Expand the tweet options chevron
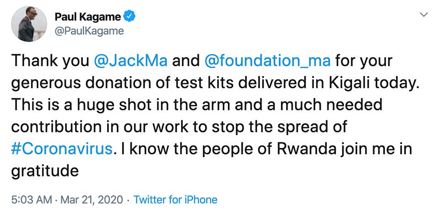Image resolution: width=439 pixels, height=213 pixels. tap(423, 15)
